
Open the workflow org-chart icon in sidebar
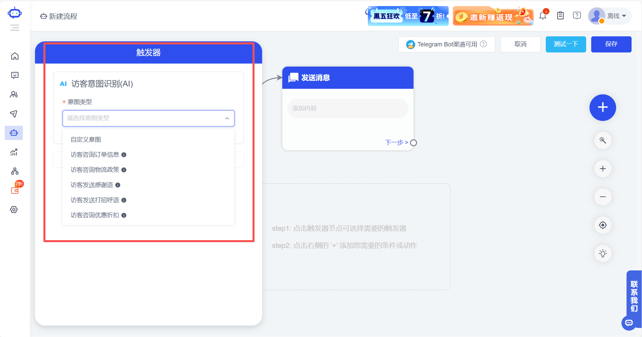[14, 171]
